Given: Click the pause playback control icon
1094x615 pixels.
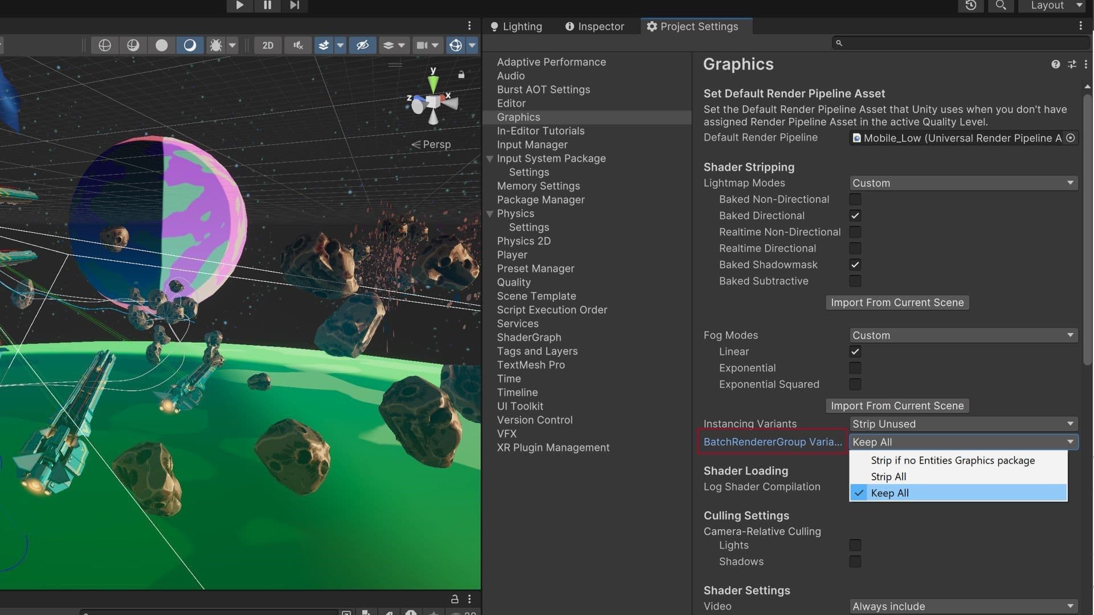Looking at the screenshot, I should click(x=266, y=7).
